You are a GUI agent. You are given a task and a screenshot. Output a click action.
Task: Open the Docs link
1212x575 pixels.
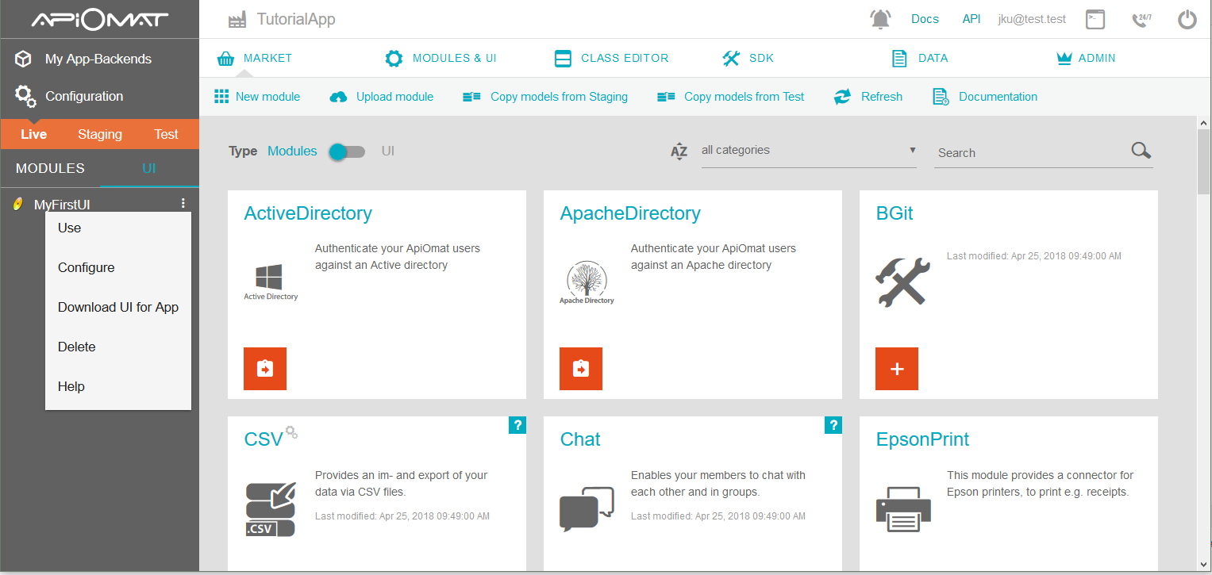[x=925, y=19]
